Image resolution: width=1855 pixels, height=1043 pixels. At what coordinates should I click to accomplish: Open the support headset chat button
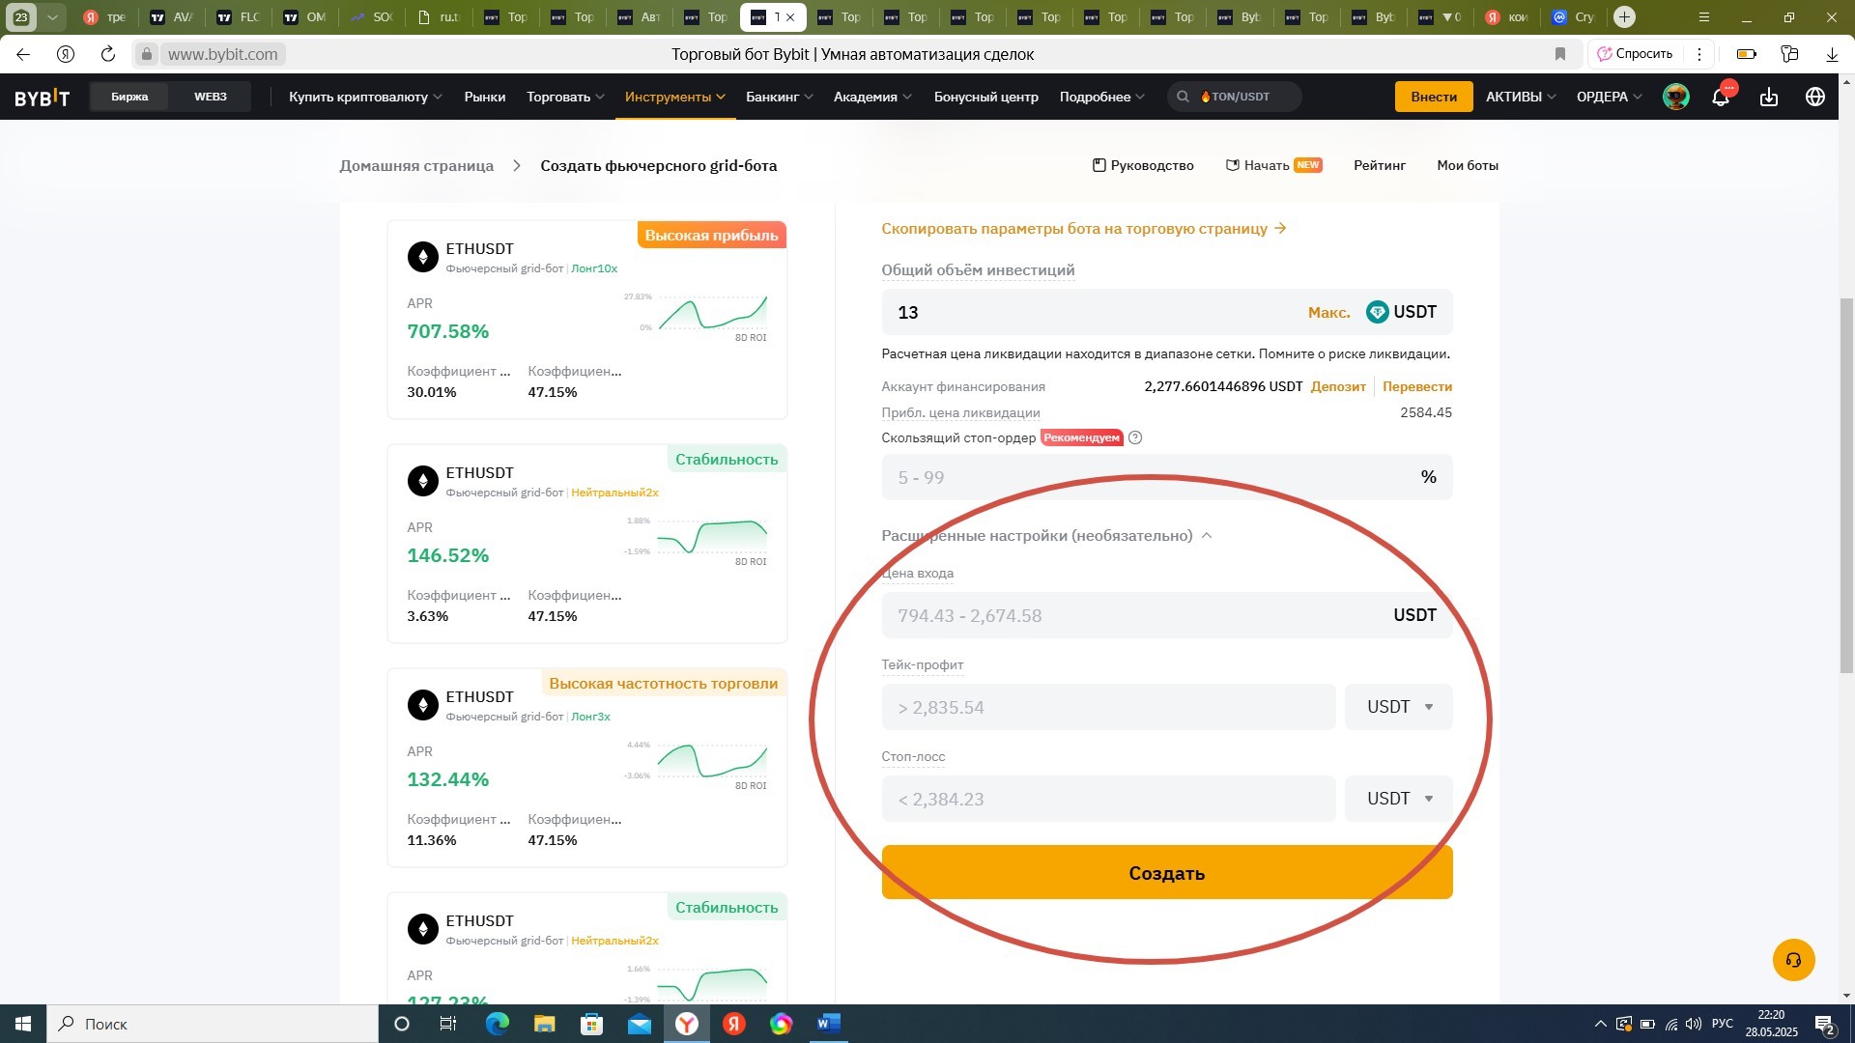tap(1794, 960)
